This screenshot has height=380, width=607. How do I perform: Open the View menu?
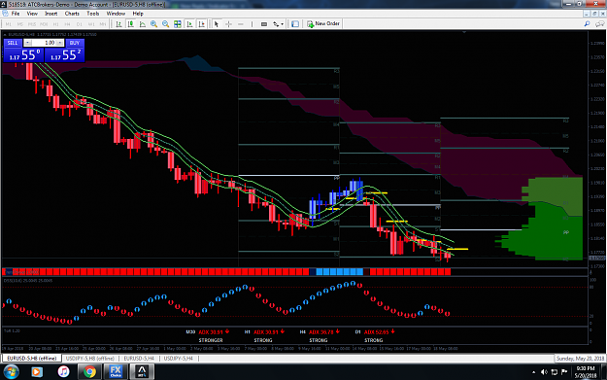[x=32, y=14]
